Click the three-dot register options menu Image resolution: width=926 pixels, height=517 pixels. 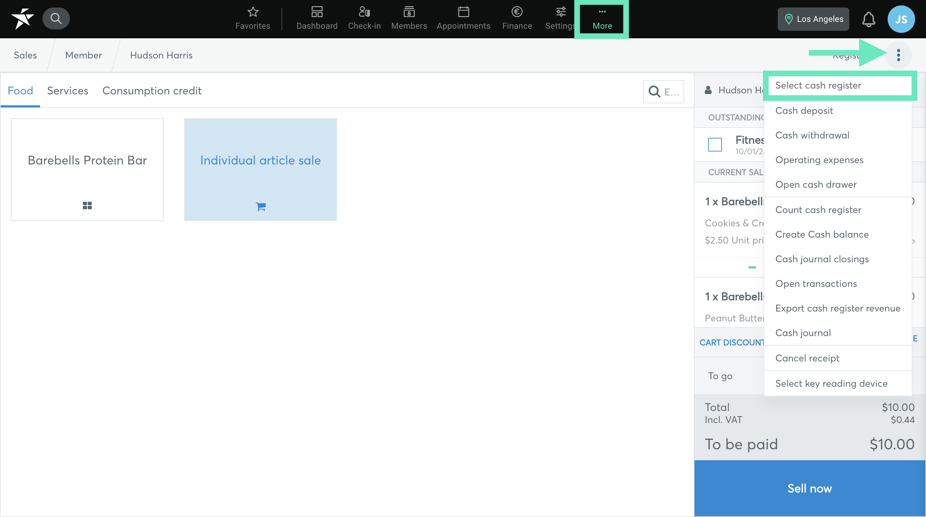point(898,55)
